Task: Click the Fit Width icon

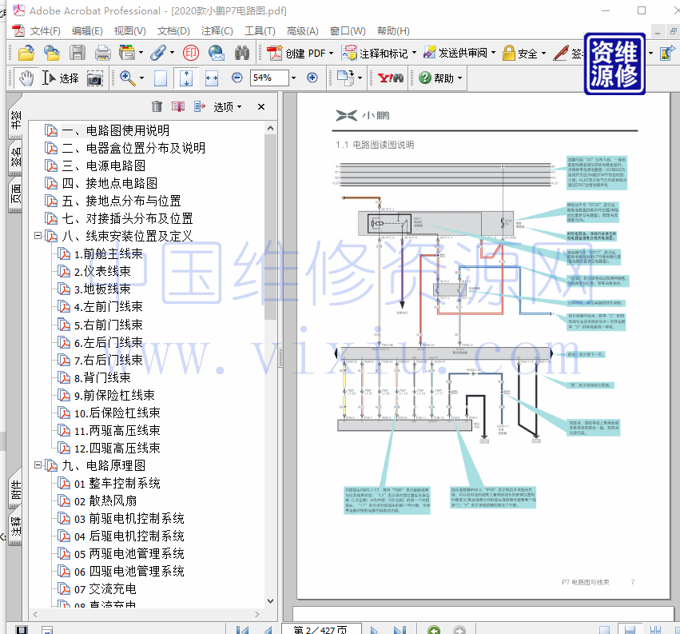Action: [x=212, y=78]
